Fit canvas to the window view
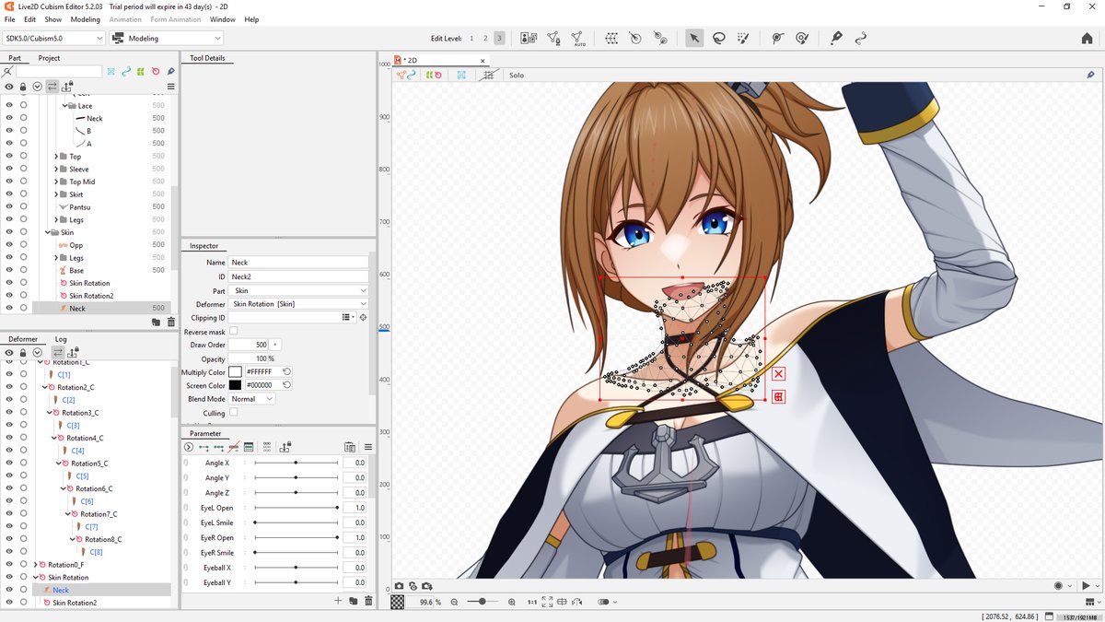The image size is (1105, 622). (x=548, y=602)
